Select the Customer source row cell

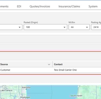[x=5, y=70]
